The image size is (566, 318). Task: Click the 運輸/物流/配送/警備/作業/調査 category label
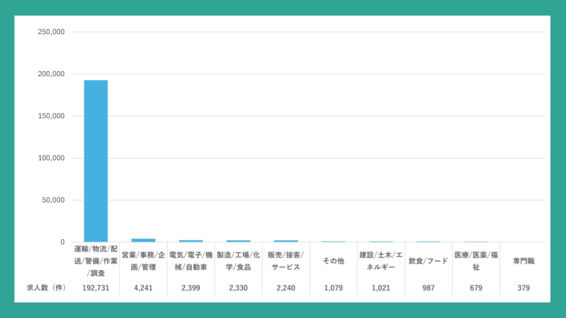(96, 261)
